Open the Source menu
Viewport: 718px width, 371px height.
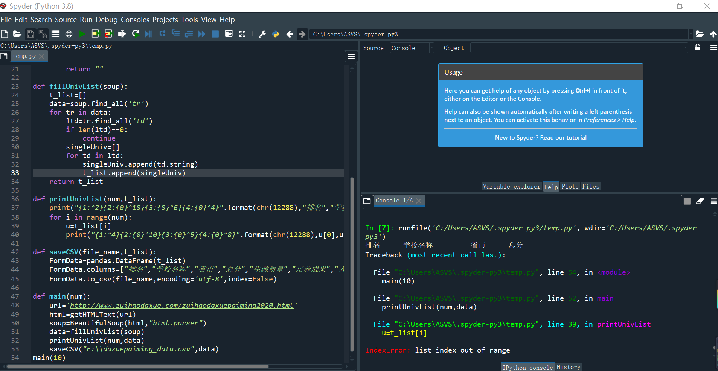pos(66,20)
